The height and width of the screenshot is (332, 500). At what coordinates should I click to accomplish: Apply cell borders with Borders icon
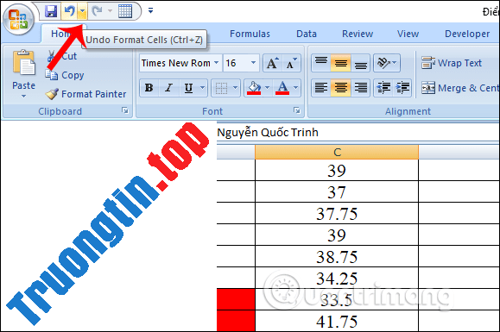click(221, 88)
